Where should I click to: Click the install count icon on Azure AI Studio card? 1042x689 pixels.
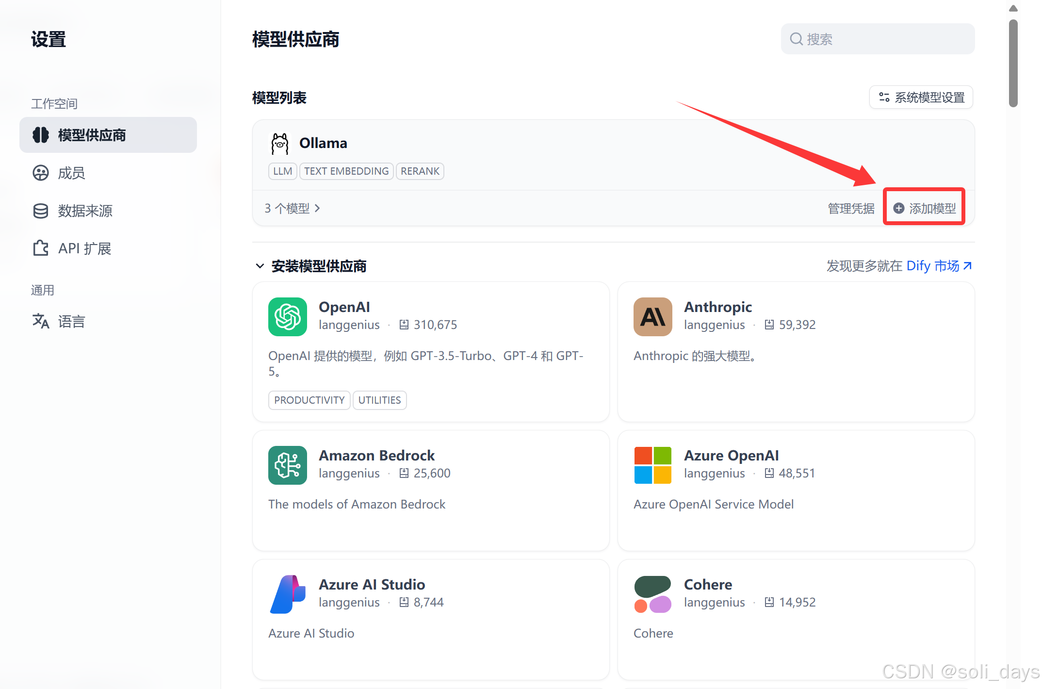pyautogui.click(x=404, y=602)
